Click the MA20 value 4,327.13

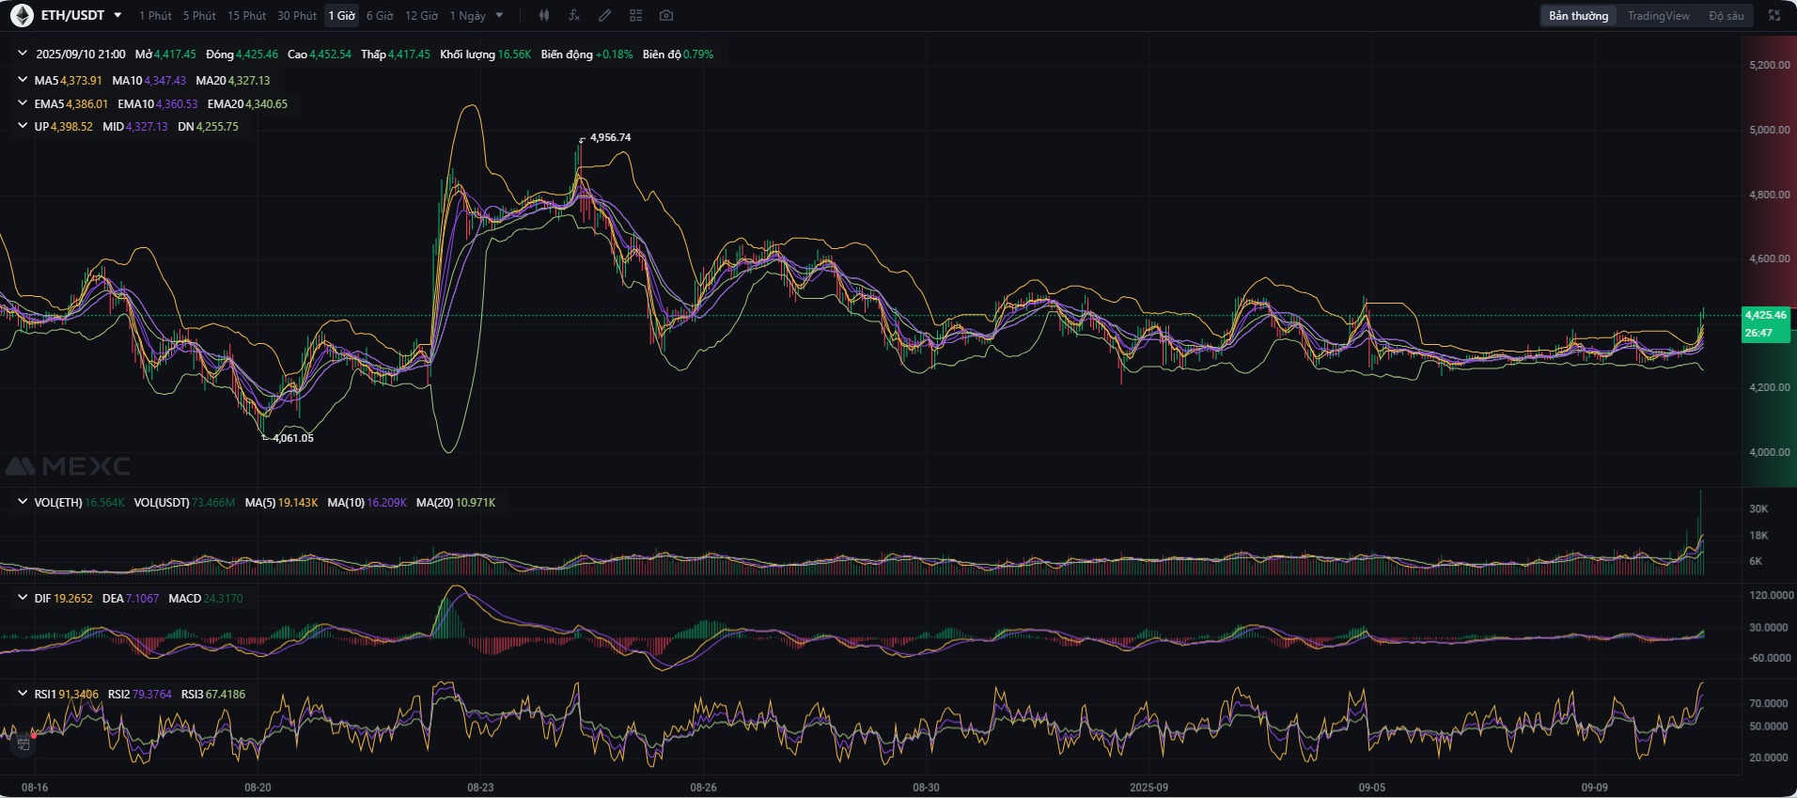pos(249,81)
